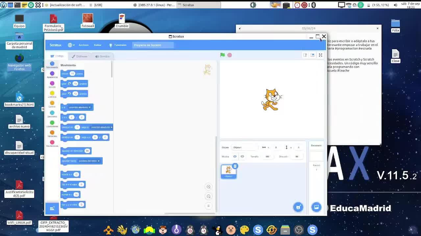
Task: Open the language globe menu
Action: pos(71,45)
